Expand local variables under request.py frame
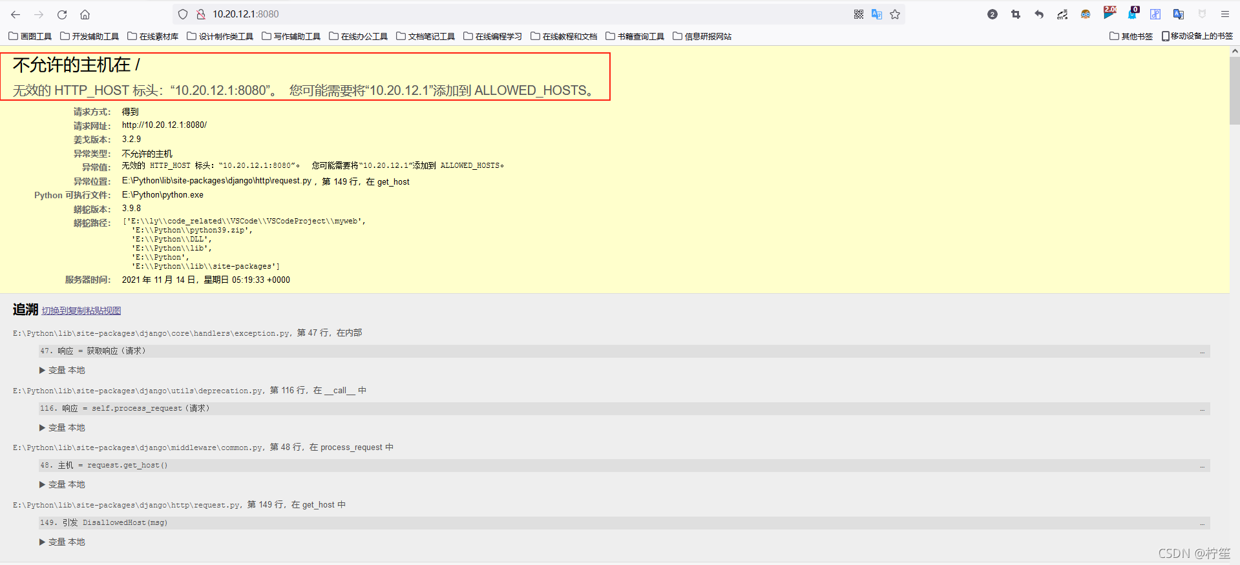 62,542
